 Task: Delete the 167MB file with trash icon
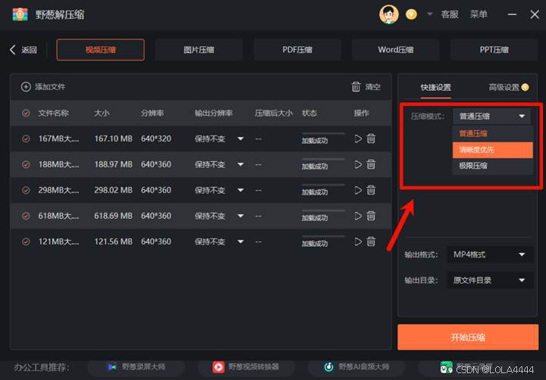click(x=371, y=139)
